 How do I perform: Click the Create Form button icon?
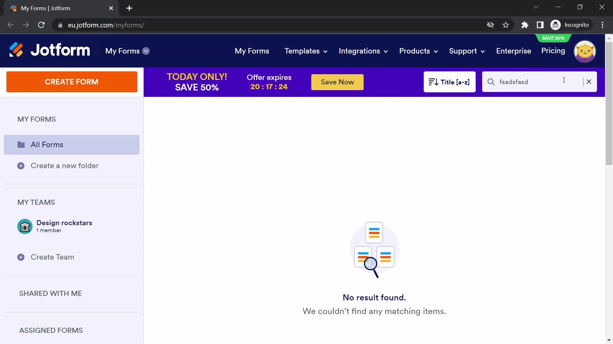[x=72, y=82]
